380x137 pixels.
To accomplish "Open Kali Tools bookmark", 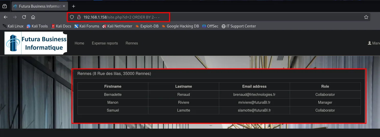I will point(37,26).
